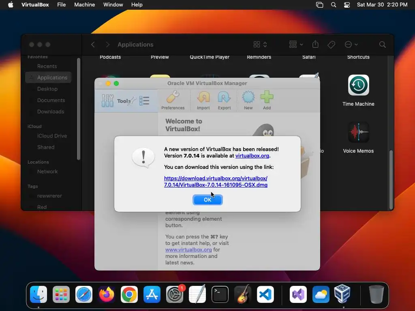This screenshot has height=311, width=415.
Task: Select the Red tag in the Finder sidebar
Action: point(42,207)
